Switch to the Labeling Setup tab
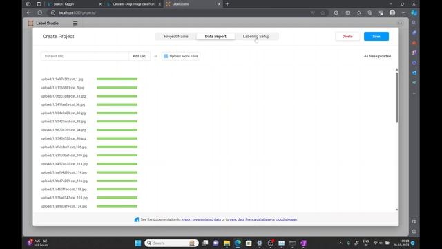Viewport: 442px width, 249px height. 256,37
